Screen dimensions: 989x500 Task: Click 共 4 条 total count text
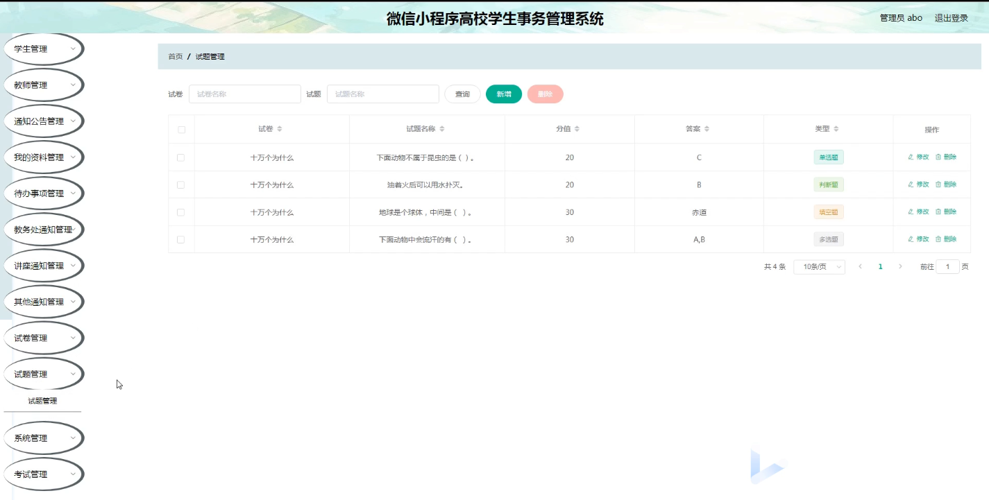tap(775, 267)
